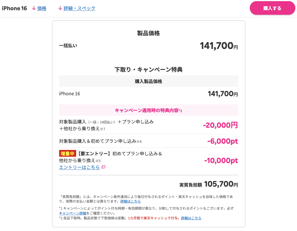Open 詳細はこちら link in the 下取 note
Image resolution: width=297 pixels, height=231 pixels.
(x=191, y=218)
